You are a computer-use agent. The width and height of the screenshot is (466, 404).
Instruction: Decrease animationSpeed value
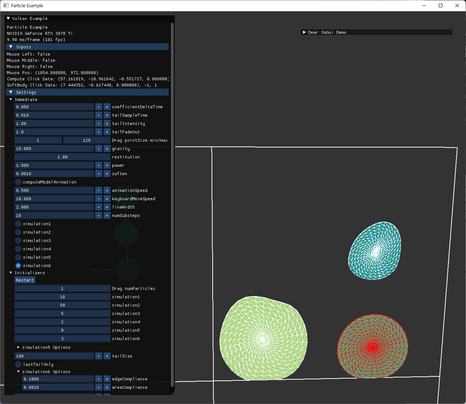click(99, 190)
